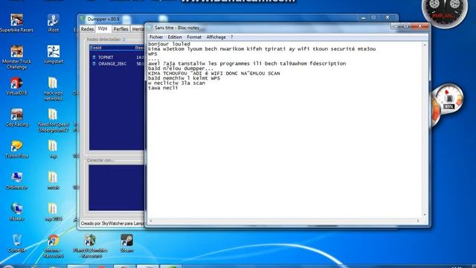Click the Bloc-notes title bar icon
This screenshot has height=268, width=476.
(150, 28)
